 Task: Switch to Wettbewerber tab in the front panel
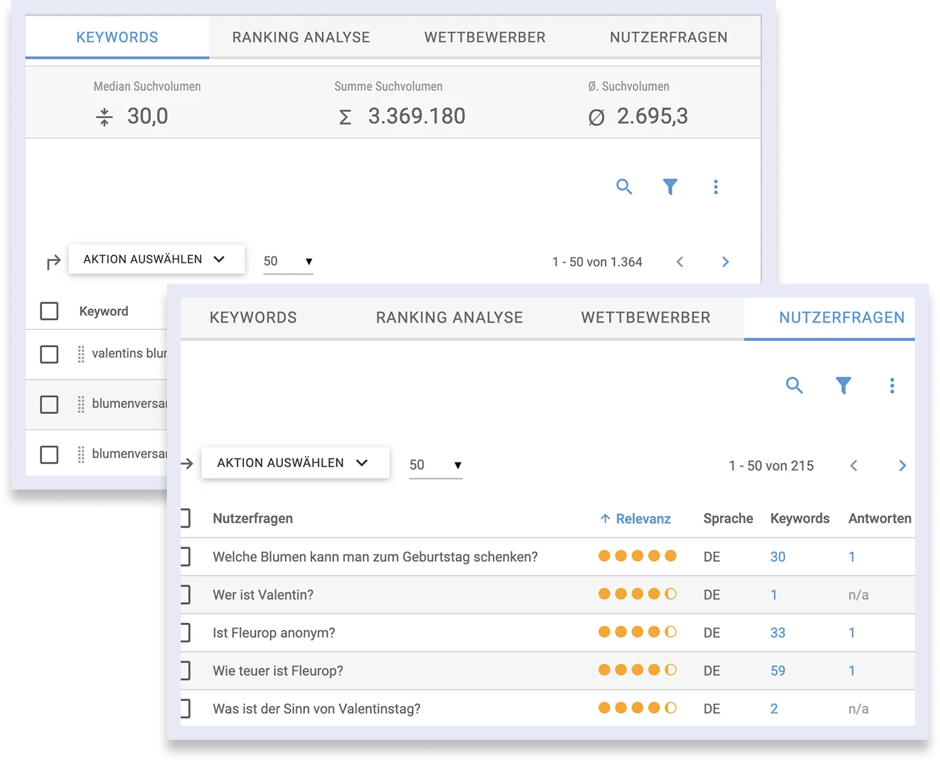(x=645, y=318)
